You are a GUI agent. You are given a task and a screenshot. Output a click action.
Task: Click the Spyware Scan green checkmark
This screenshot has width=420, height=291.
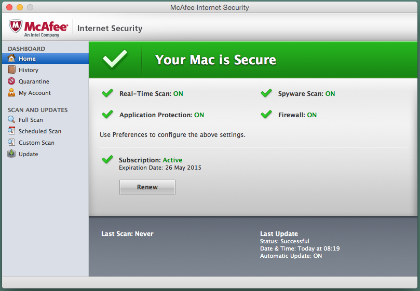(x=266, y=93)
